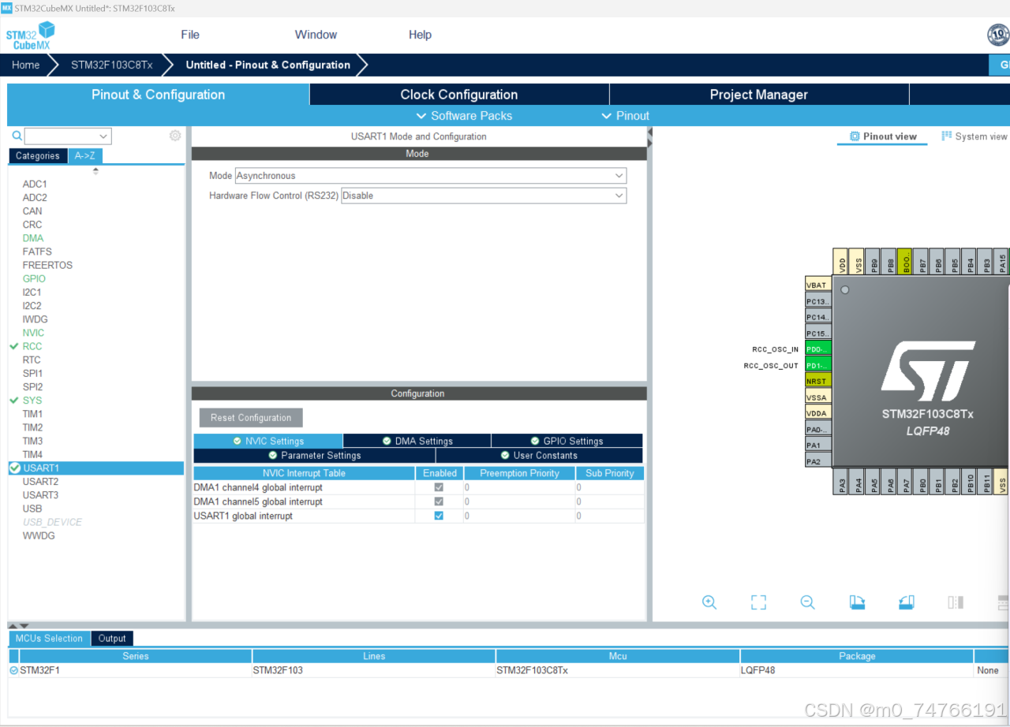Open the USART1 Mode dropdown
The image size is (1010, 727).
click(x=431, y=176)
